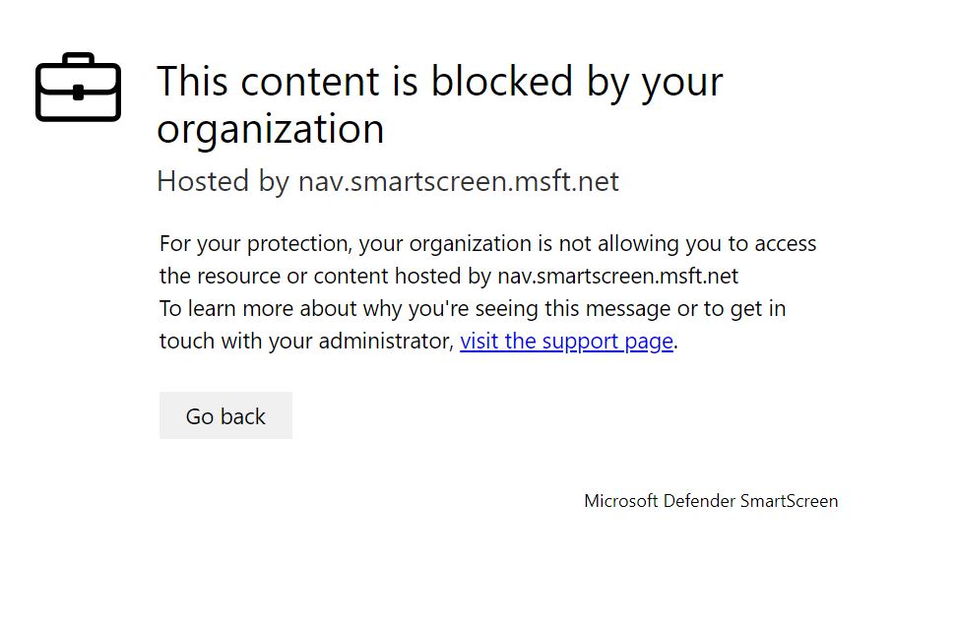Viewport: 957px width, 628px height.
Task: Click the 'This content is blocked' heading line
Action: point(439,81)
